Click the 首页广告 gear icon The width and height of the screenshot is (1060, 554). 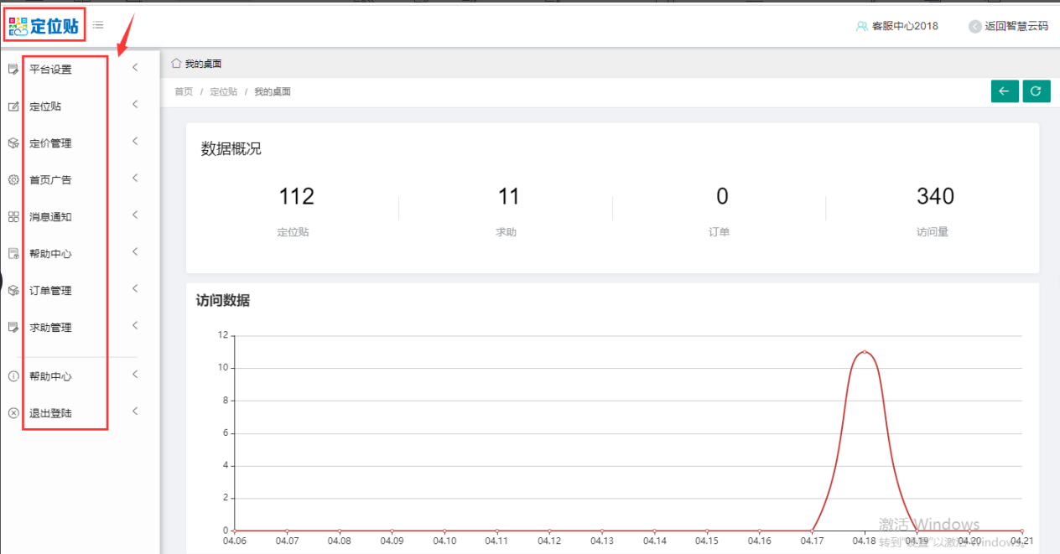(13, 180)
